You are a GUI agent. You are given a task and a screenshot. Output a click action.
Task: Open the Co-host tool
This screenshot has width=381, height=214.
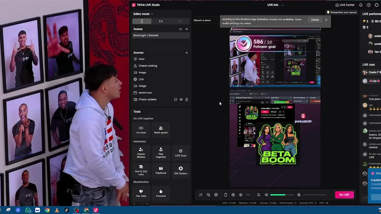[141, 130]
